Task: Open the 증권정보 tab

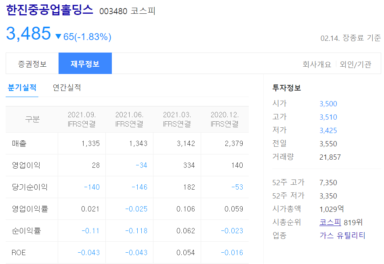Action: point(32,63)
